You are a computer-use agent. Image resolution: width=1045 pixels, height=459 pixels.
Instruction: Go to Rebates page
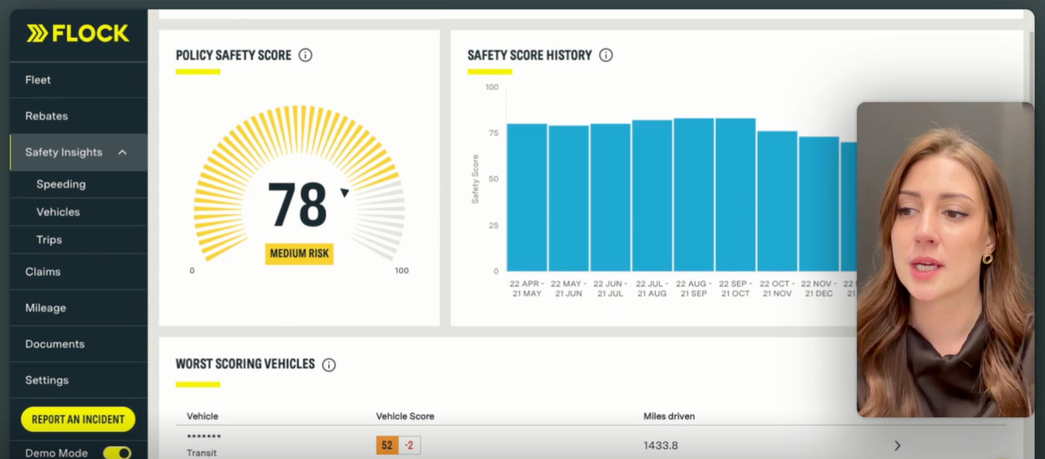pos(47,116)
